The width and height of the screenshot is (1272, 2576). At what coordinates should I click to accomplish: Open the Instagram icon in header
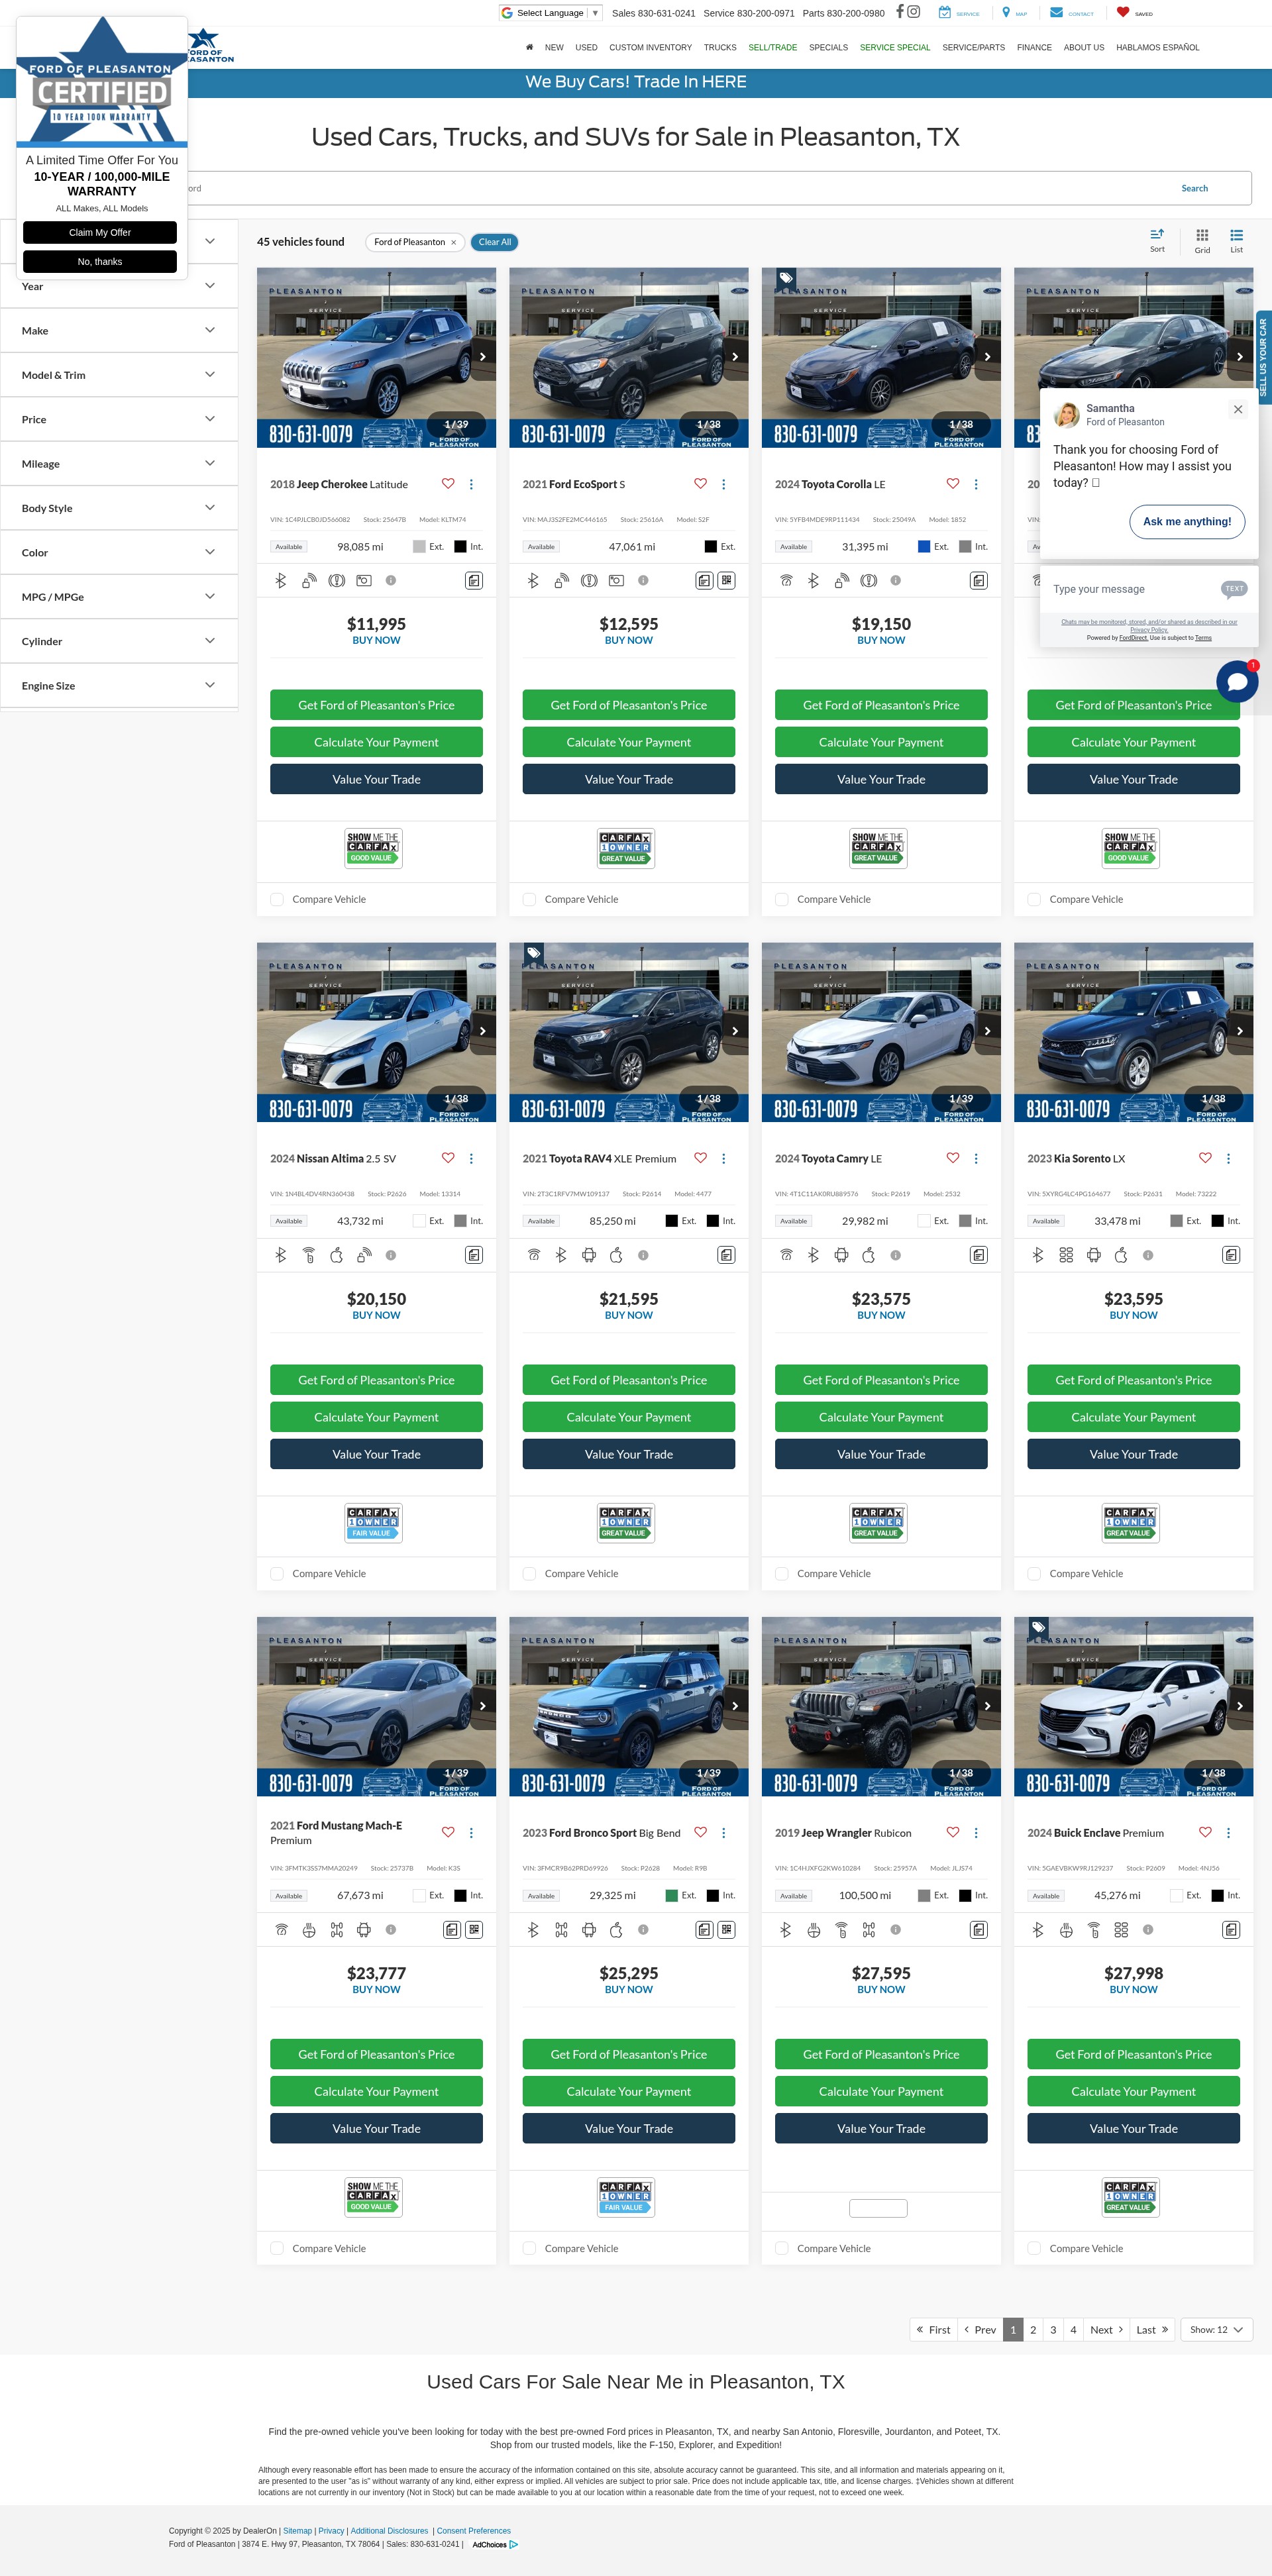[x=913, y=12]
